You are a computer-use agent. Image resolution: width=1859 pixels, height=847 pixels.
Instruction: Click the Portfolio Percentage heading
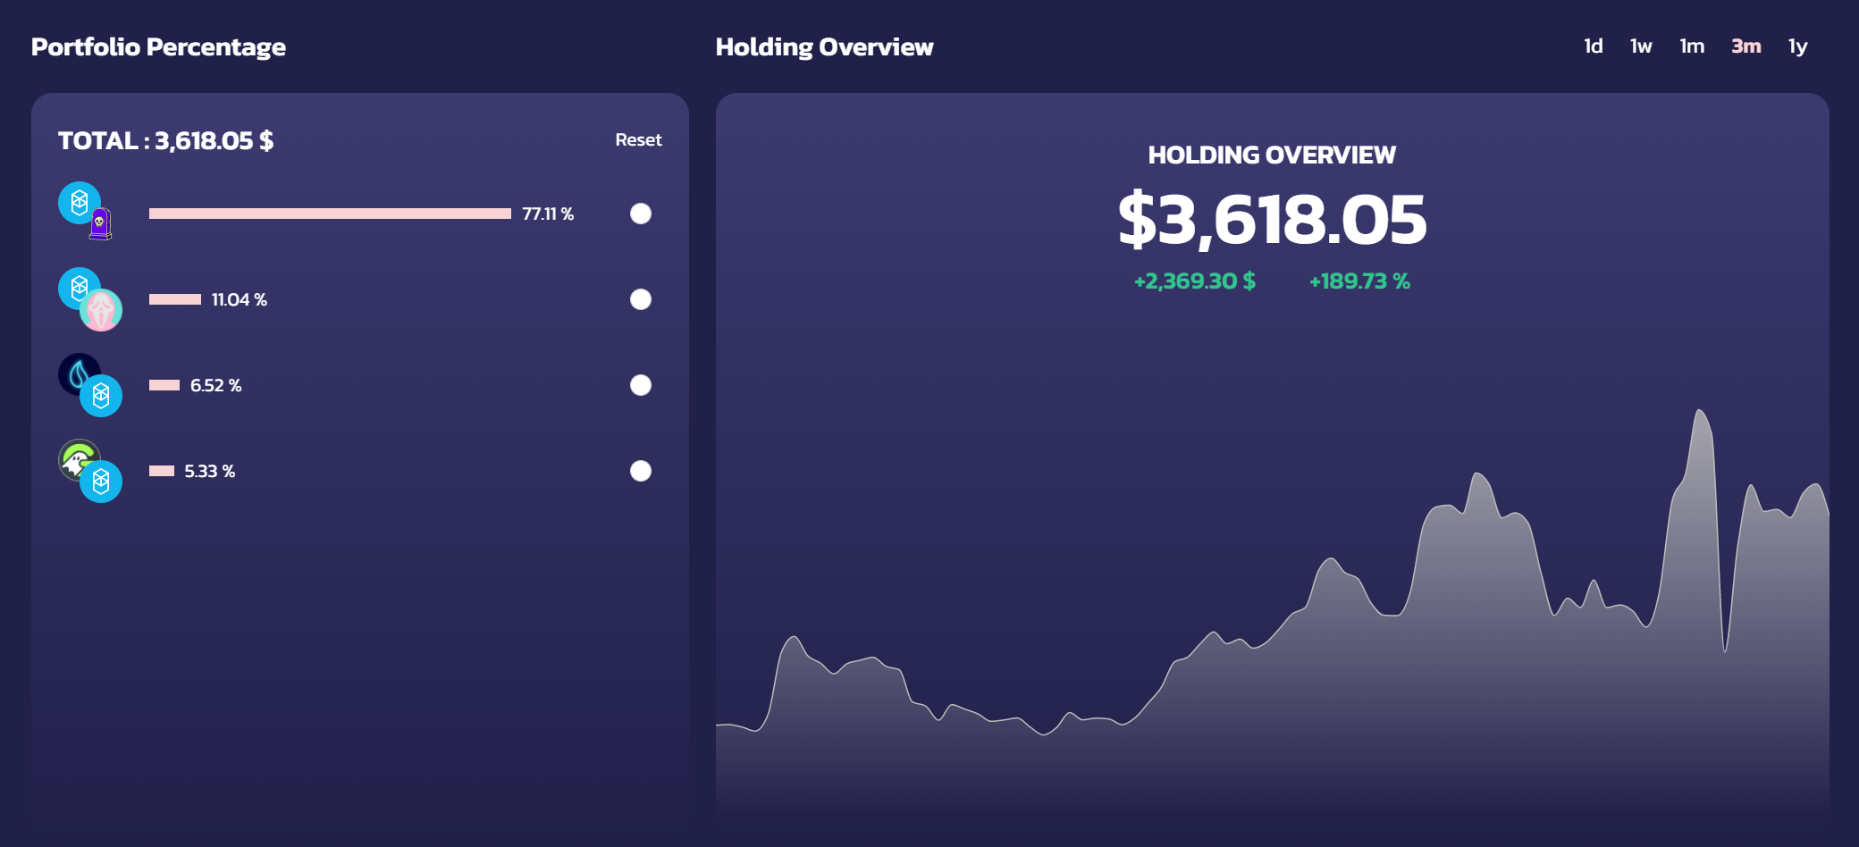pos(158,47)
